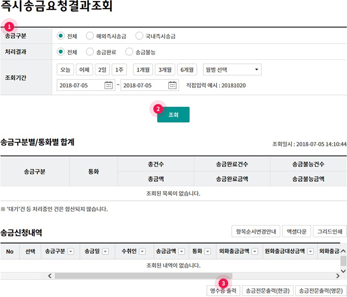Open the 수취인 column filter dropdown
Image resolution: width=347 pixels, height=297 pixels.
tap(143, 251)
